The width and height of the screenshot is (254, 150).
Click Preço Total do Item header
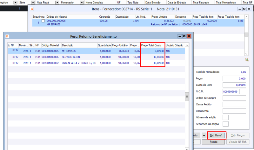pos(231,17)
